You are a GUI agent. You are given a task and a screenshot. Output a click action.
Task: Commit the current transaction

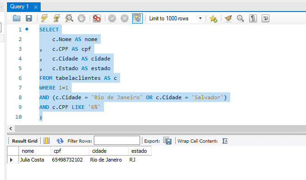(x=112, y=18)
